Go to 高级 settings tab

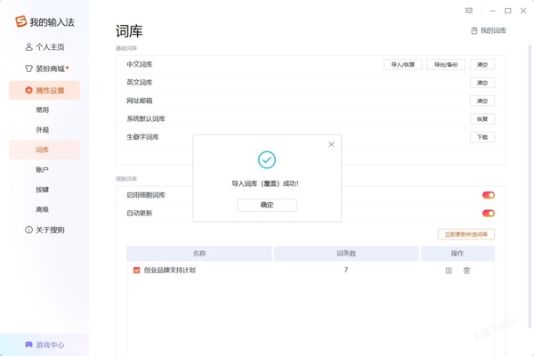[x=43, y=209]
